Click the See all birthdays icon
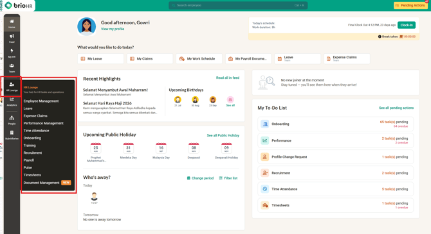Image resolution: width=431 pixels, height=234 pixels. 230,99
